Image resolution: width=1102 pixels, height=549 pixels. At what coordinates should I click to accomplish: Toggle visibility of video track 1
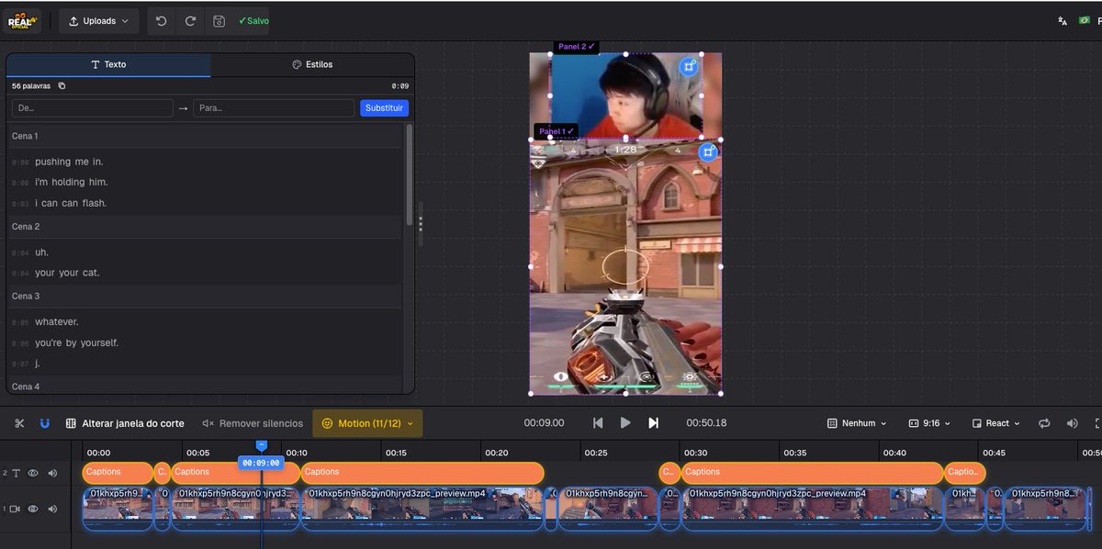point(33,509)
